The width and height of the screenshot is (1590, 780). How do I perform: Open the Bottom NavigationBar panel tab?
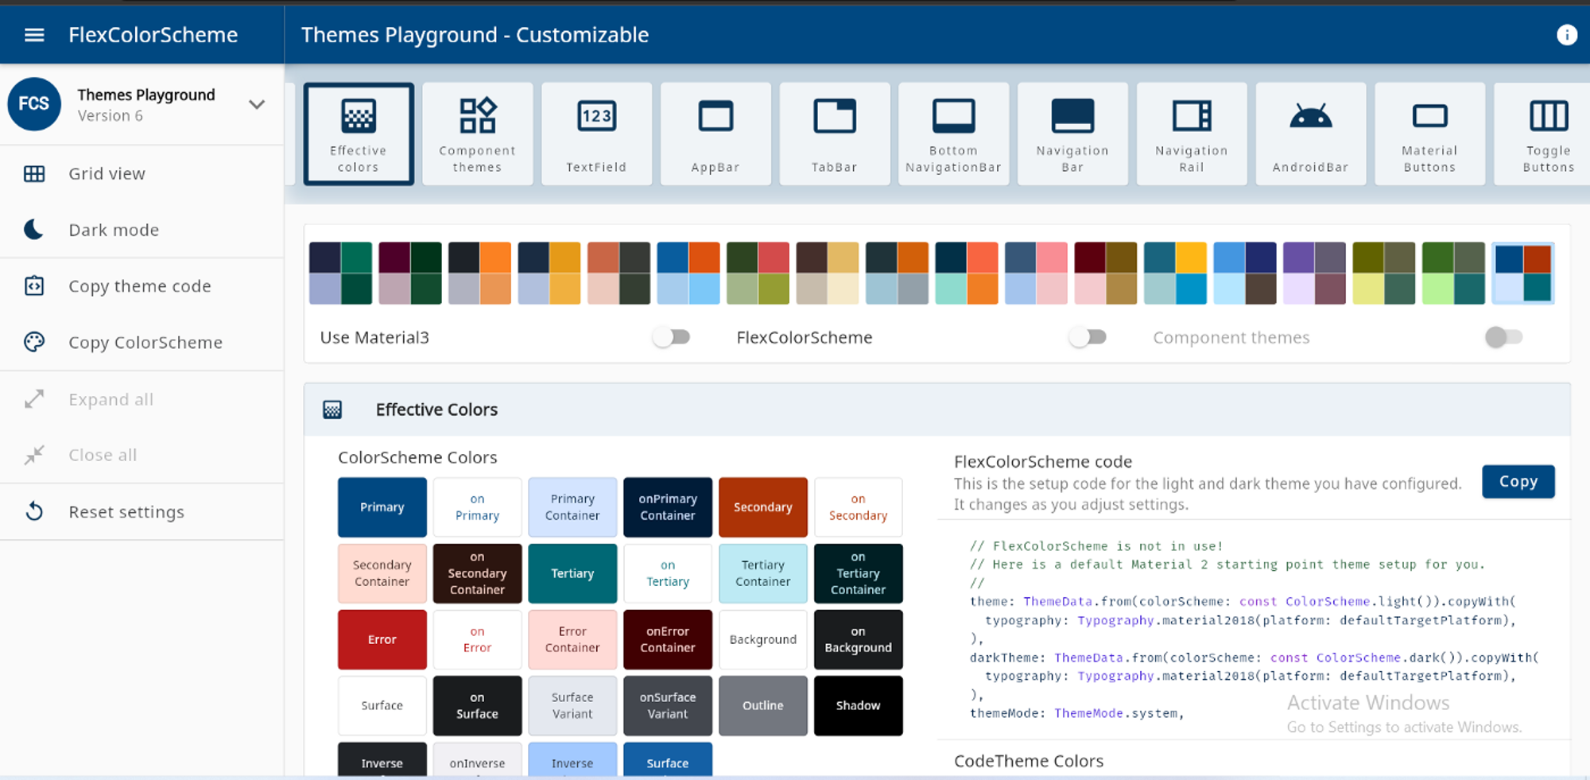tap(953, 134)
